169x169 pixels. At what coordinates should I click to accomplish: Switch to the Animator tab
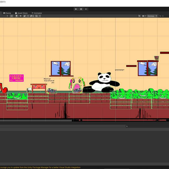[x=37, y=13]
